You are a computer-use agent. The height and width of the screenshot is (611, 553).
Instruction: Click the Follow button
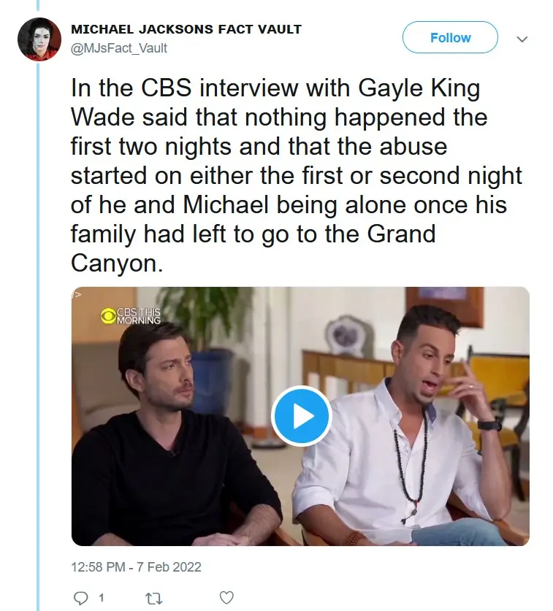450,37
